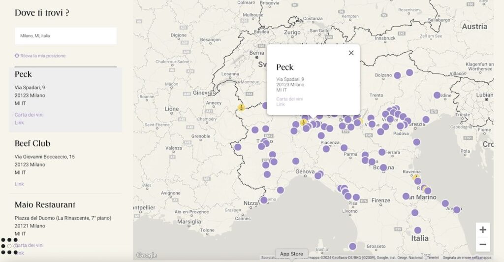Click 'Piazza del Duomo' address line

(63, 218)
